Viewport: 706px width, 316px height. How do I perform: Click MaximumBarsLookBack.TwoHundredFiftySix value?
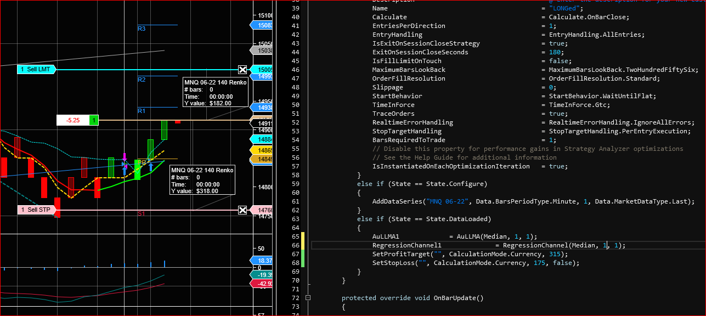pyautogui.click(x=622, y=70)
